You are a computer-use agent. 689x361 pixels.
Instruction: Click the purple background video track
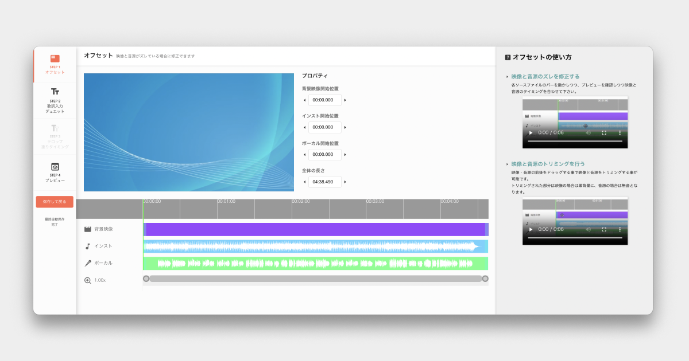click(x=316, y=229)
